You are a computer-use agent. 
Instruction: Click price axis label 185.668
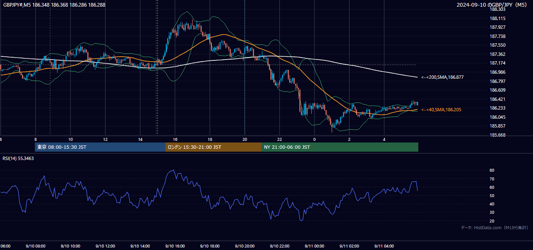click(497, 135)
